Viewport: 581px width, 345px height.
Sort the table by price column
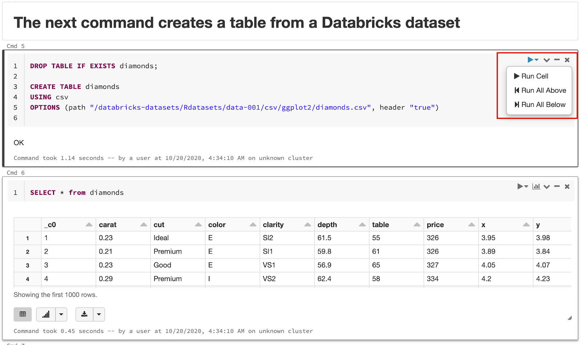[x=472, y=225]
